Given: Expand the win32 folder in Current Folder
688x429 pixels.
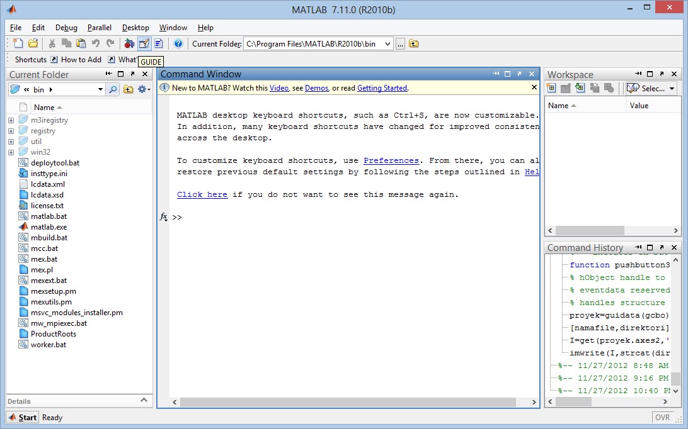Looking at the screenshot, I should point(11,152).
